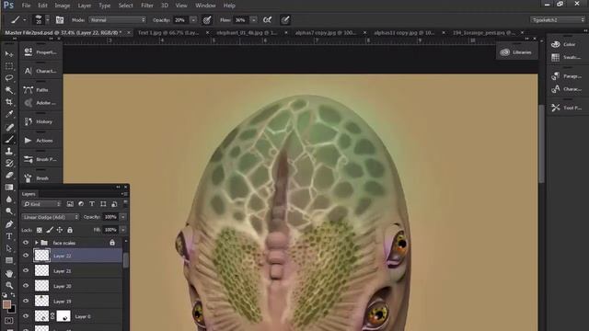Open the Image menu
589x331 pixels.
(63, 6)
